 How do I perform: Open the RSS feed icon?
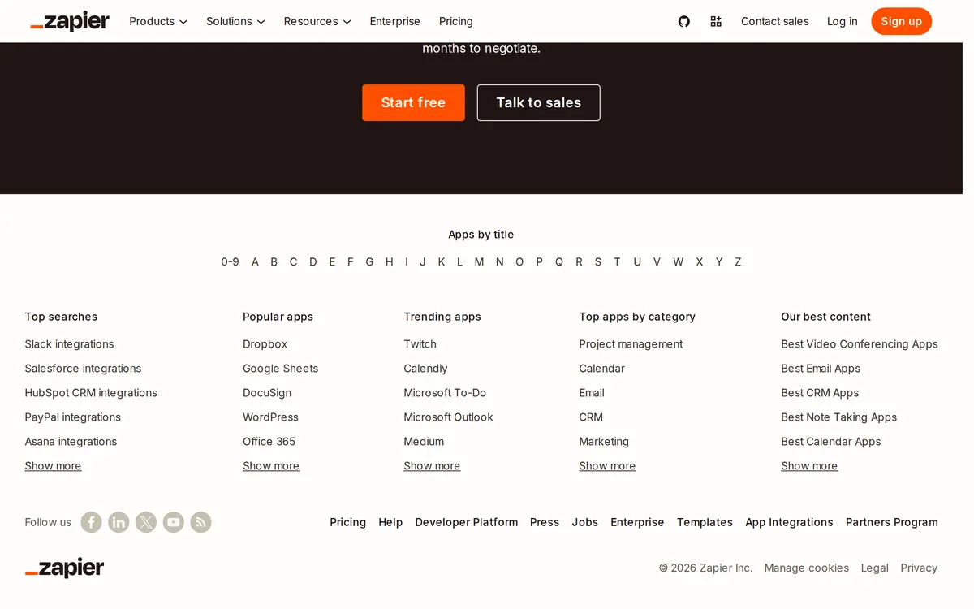[x=201, y=522]
